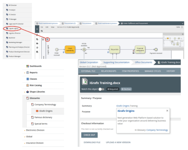Select the Financial settlement task shape
Viewport: 188px width, 150px height.
(140, 49)
